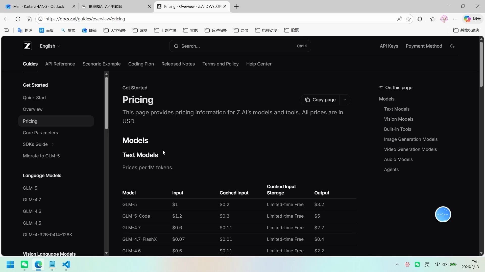Open WeChat from the taskbar
Image resolution: width=485 pixels, height=272 pixels.
pyautogui.click(x=25, y=264)
